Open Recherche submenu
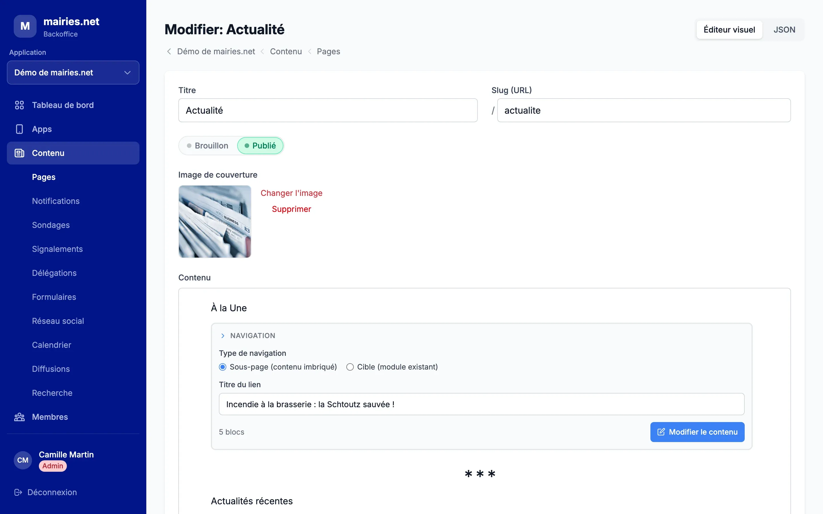Screen dimensions: 823x514 (52, 393)
